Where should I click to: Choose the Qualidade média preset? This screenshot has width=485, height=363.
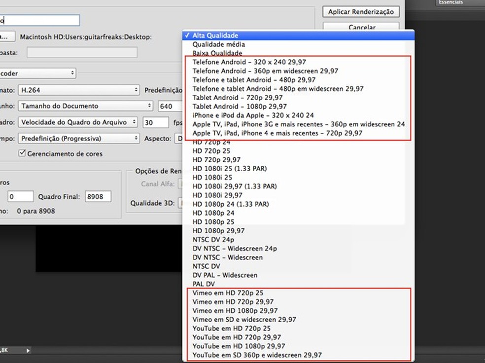coord(219,44)
